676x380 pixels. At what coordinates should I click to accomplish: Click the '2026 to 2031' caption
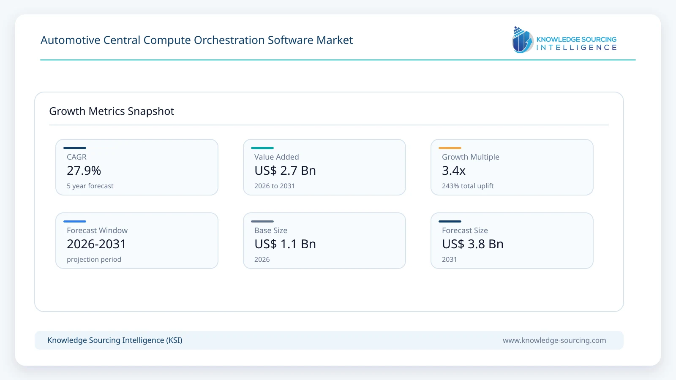point(275,186)
